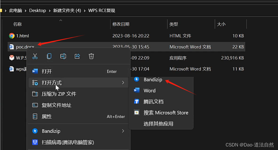The height and width of the screenshot is (150, 278).
Task: Select the 1.html file name
Action: 23,36
